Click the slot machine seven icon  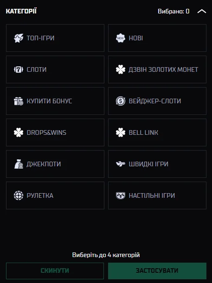[x=19, y=69]
